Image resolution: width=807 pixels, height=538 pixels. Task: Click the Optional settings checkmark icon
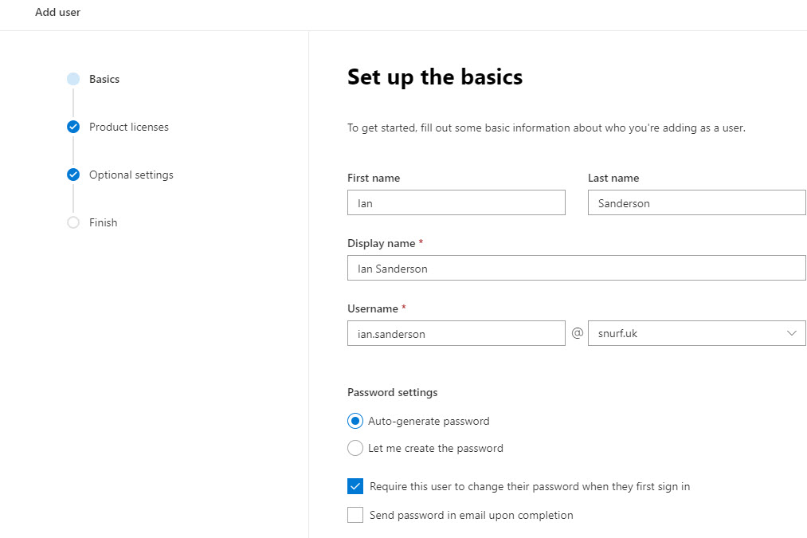73,175
